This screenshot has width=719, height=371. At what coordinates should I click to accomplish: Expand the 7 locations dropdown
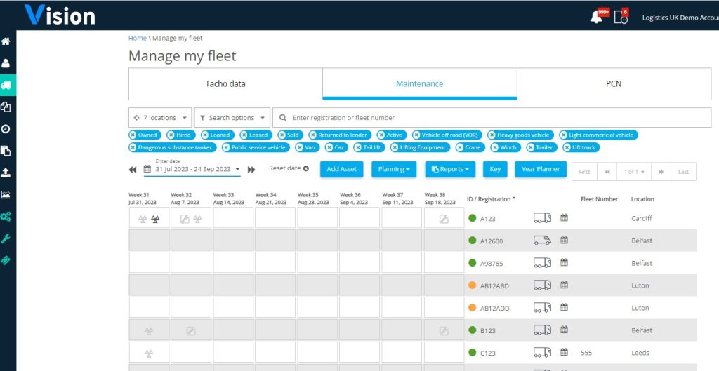point(160,118)
